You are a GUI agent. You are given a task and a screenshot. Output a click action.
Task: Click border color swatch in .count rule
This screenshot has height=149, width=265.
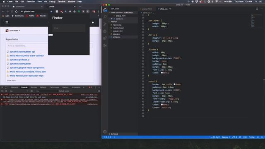174,84
